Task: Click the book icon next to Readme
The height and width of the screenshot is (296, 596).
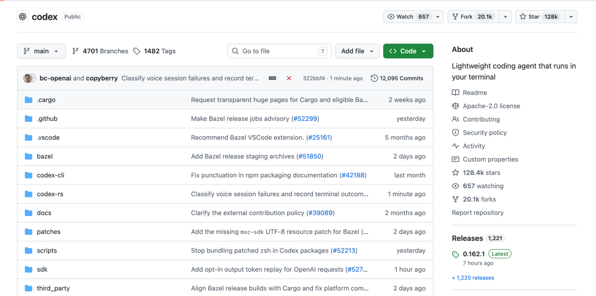Action: click(x=455, y=93)
